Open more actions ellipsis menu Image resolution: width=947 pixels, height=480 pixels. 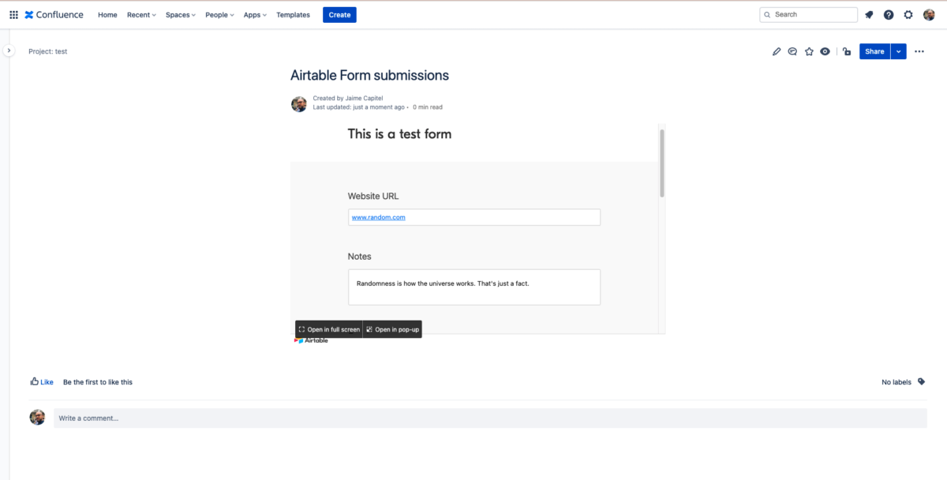919,51
